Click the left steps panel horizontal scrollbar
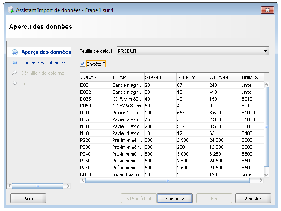281x211 pixels. click(x=38, y=186)
